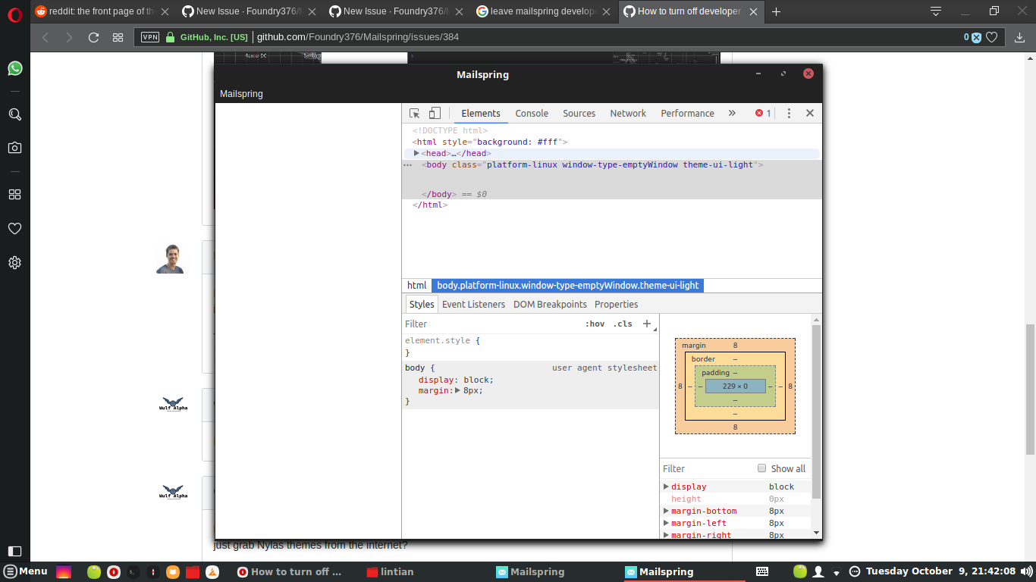The width and height of the screenshot is (1036, 582).
Task: Reload the page with the refresh icon
Action: [x=93, y=36]
